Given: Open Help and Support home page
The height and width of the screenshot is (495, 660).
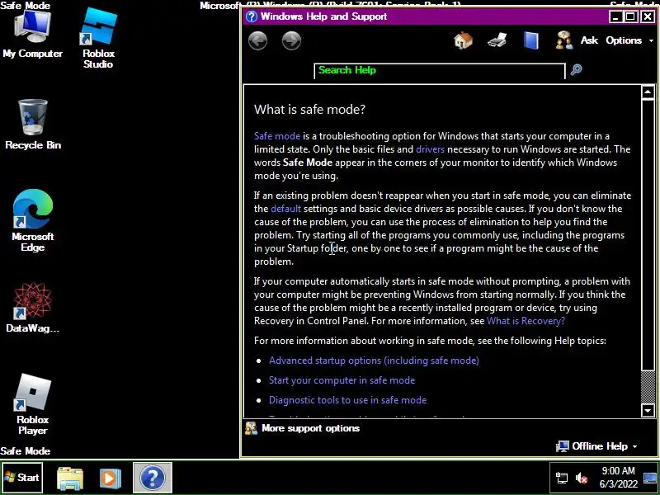Looking at the screenshot, I should 463,40.
